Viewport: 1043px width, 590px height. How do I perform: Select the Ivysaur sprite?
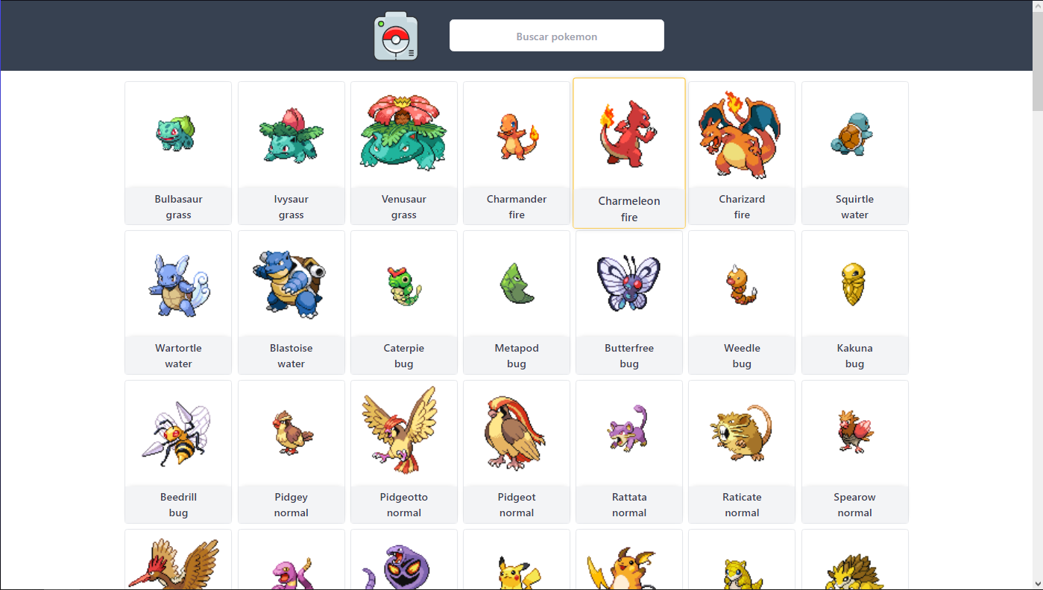pyautogui.click(x=292, y=134)
